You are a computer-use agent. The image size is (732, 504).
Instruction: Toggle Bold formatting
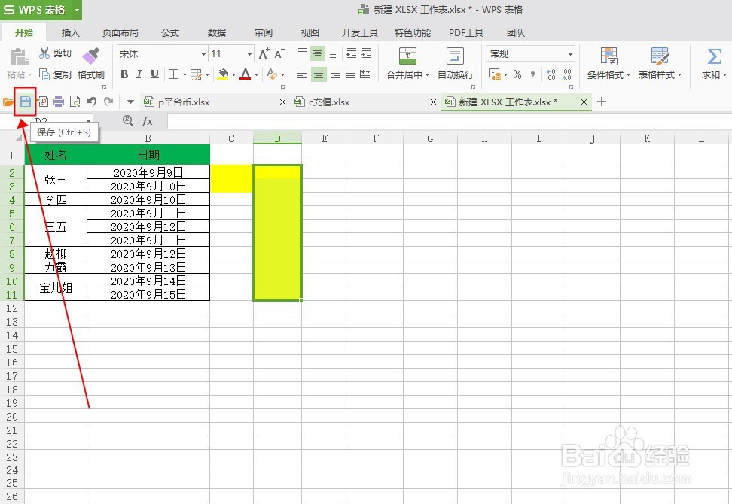(124, 74)
